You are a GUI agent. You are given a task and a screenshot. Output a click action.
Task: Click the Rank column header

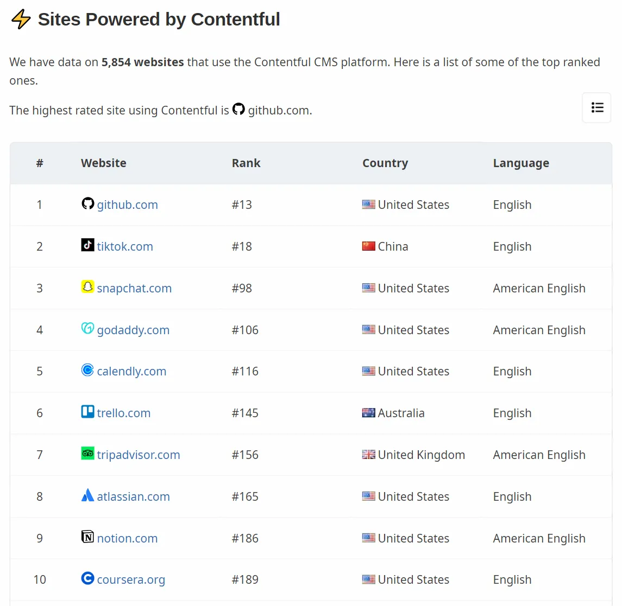pyautogui.click(x=246, y=163)
